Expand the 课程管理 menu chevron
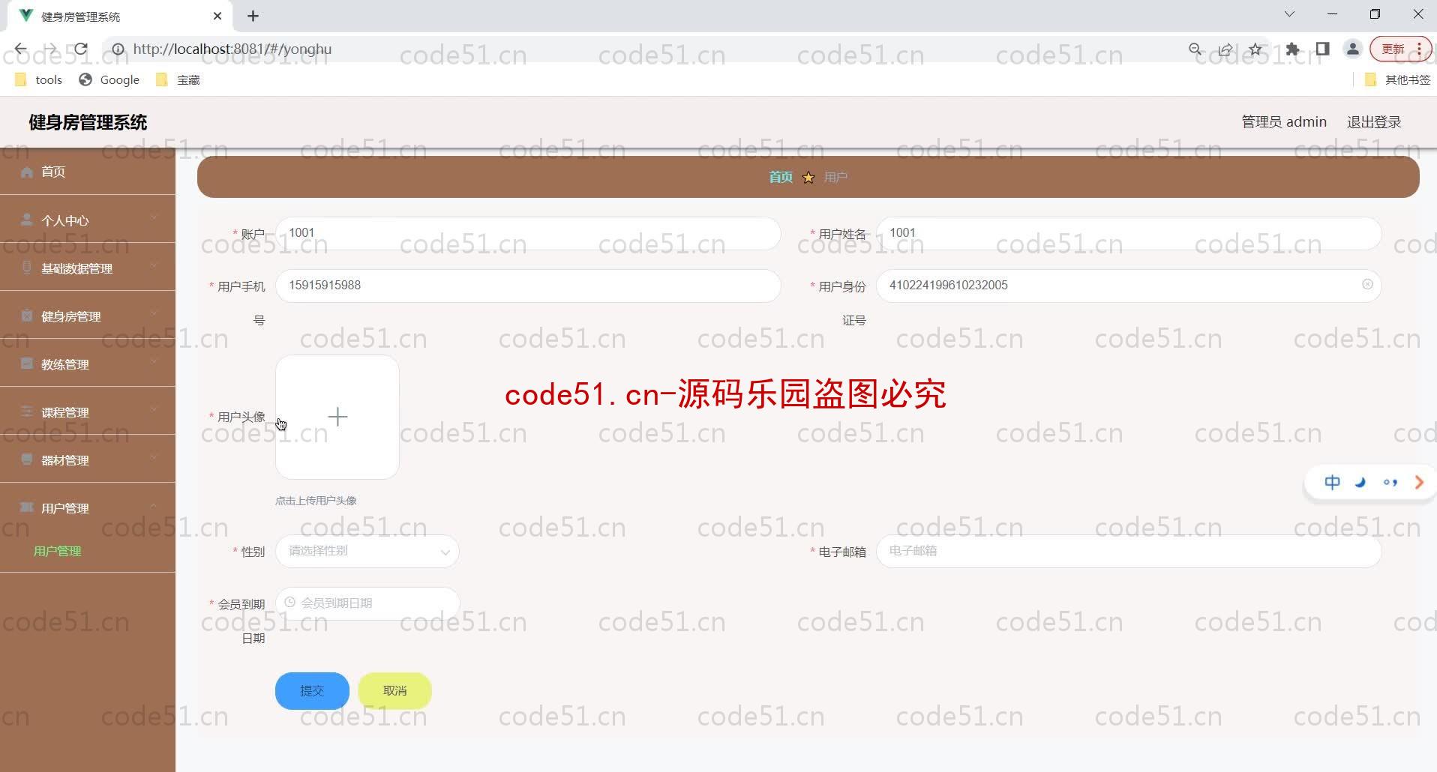Viewport: 1437px width, 772px height. coord(154,409)
